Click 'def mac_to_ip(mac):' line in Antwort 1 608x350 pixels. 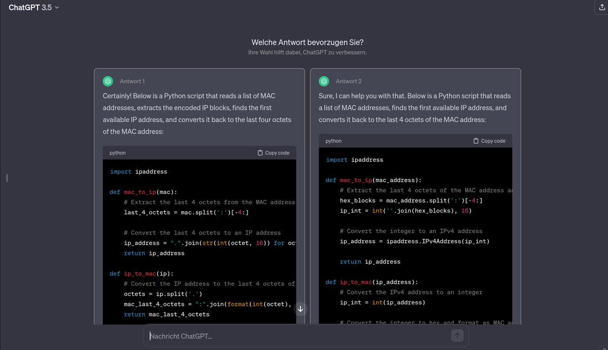(143, 192)
